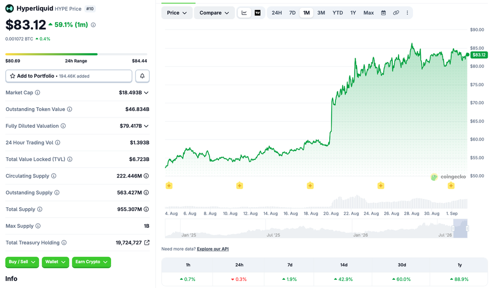Click the 0.001072 BTC price text
The width and height of the screenshot is (490, 288).
point(19,39)
